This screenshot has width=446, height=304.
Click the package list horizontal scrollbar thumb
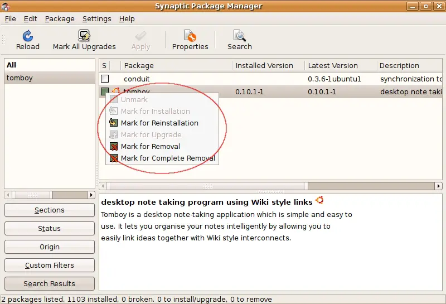(x=207, y=186)
